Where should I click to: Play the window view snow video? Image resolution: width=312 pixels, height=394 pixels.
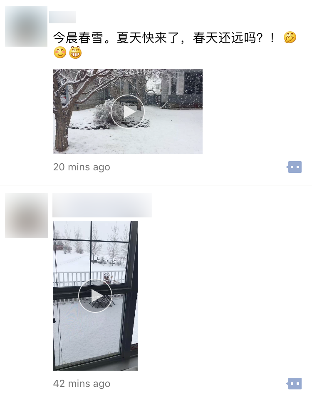(x=95, y=296)
